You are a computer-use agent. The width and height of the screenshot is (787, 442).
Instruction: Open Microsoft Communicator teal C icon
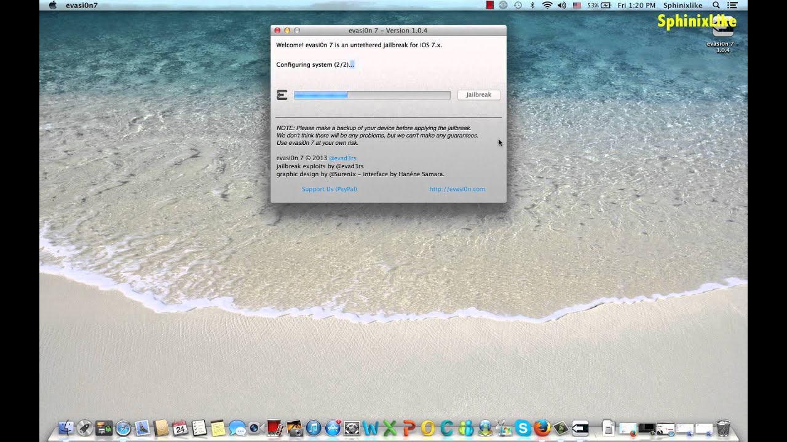pyautogui.click(x=447, y=428)
